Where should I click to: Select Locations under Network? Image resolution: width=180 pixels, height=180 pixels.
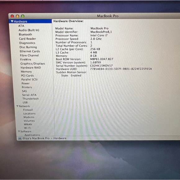pyautogui.click(x=29, y=114)
